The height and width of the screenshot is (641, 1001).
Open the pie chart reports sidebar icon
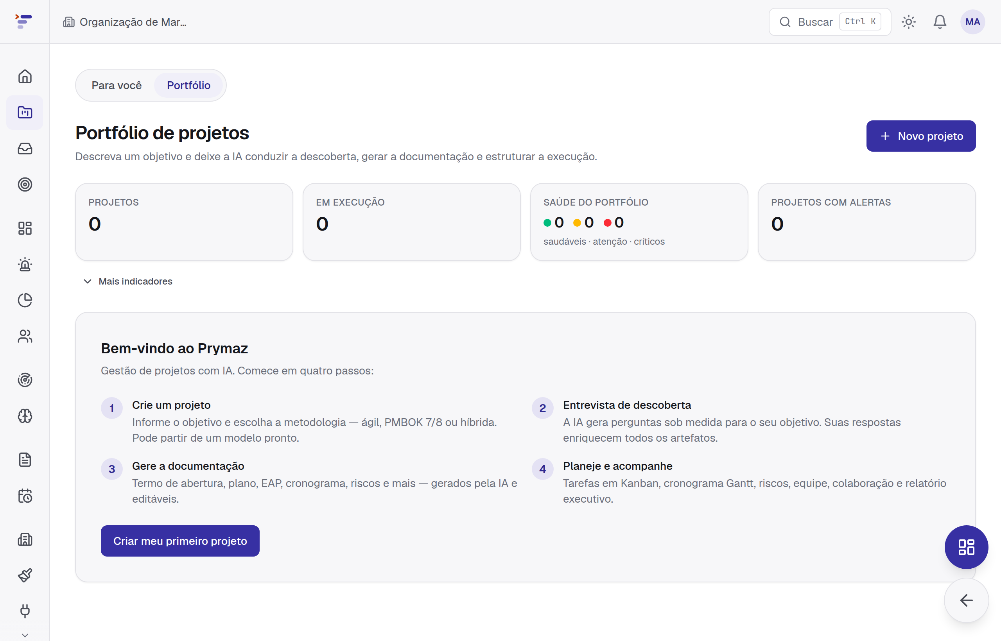point(25,300)
